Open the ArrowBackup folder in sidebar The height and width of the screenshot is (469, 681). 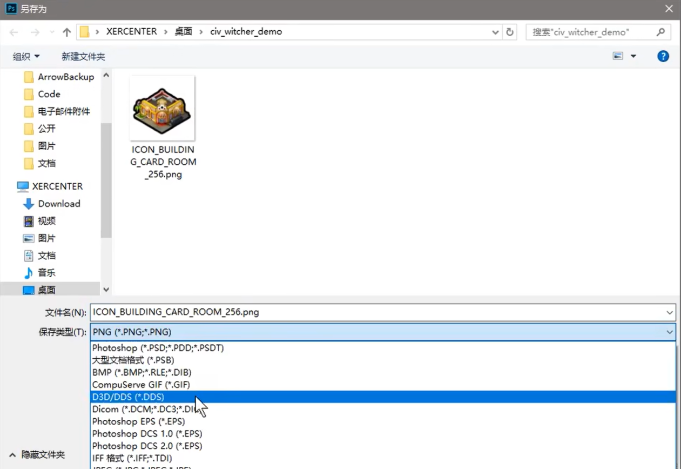pyautogui.click(x=65, y=77)
